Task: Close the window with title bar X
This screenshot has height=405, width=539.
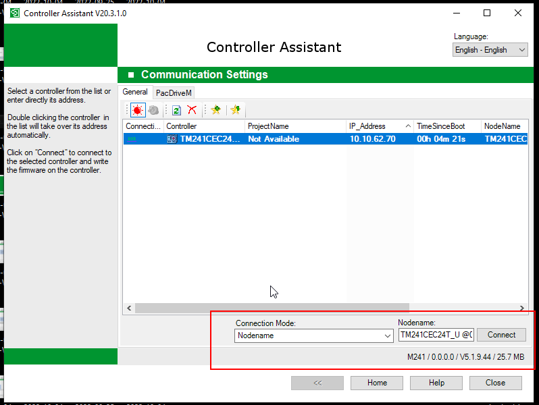Action: click(517, 13)
